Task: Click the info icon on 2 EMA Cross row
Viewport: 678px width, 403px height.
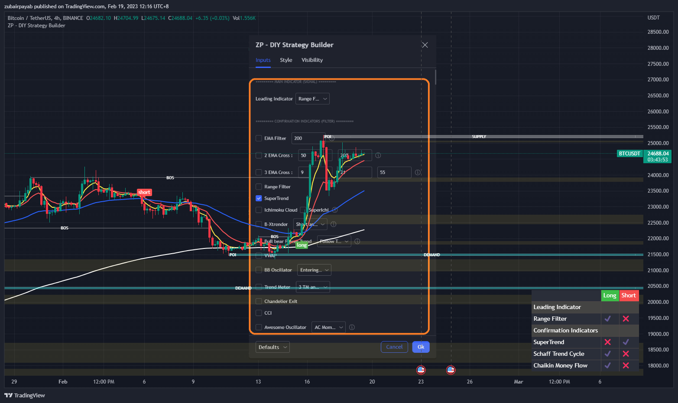Action: coord(378,155)
